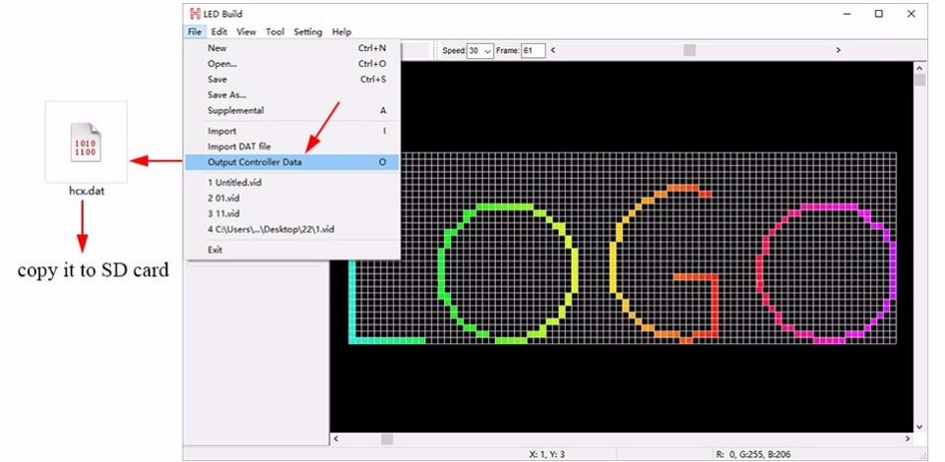Click the frame slider left arrow
The image size is (945, 462).
552,50
